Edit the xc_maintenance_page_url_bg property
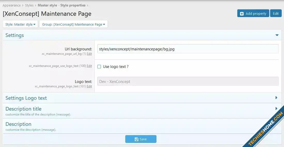The image size is (284, 147). pos(89,54)
